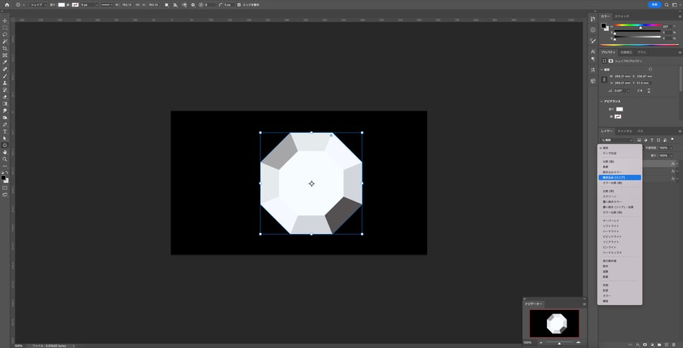Screen dimensions: 683x348
Task: Choose スクリーン blend mode from list
Action: point(610,196)
